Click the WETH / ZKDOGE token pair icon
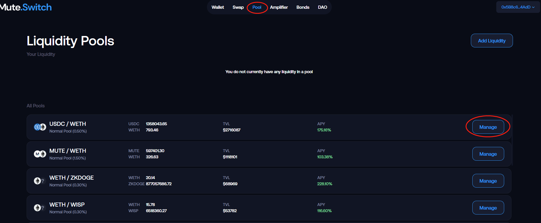Screen dimensions: 541x223 (x=39, y=181)
